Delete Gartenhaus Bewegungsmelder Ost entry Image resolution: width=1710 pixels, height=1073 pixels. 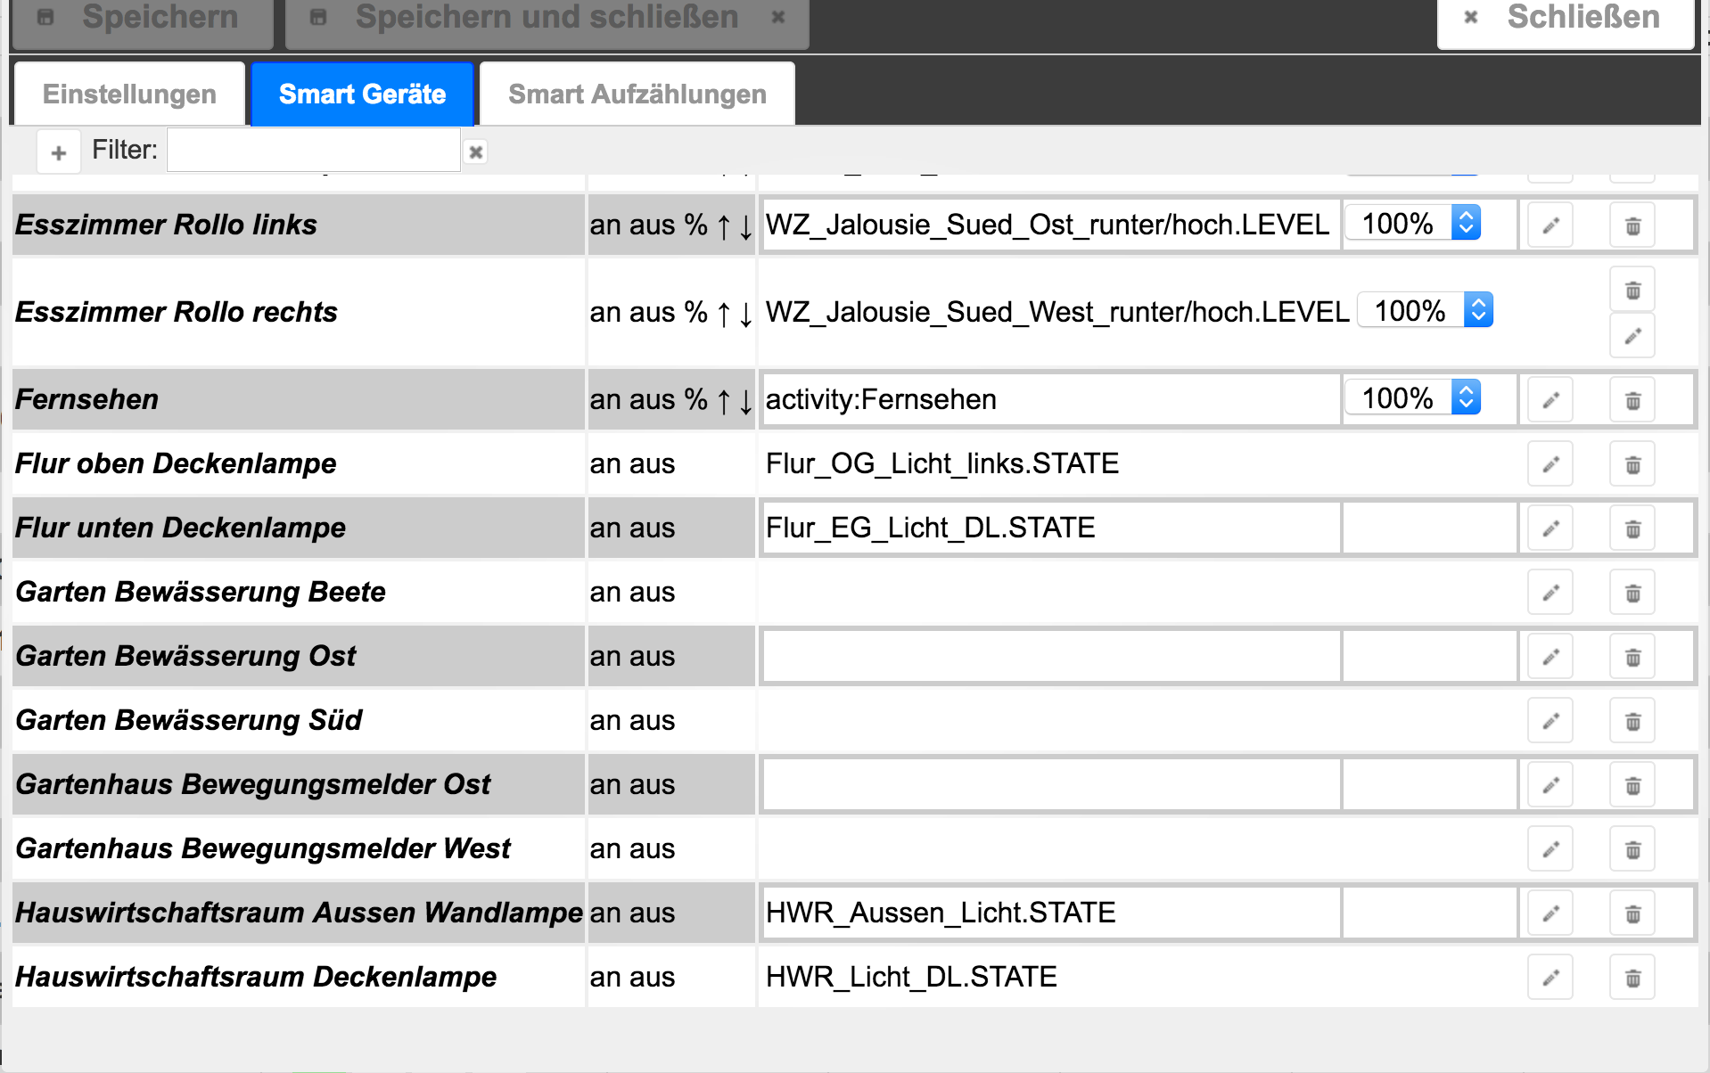1632,785
